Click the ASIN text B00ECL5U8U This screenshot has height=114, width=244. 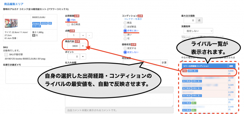pyautogui.click(x=39, y=17)
